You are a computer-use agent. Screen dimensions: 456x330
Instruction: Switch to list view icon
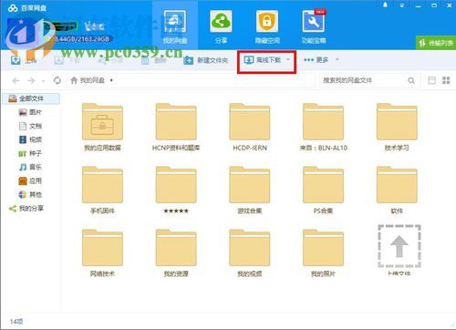(x=431, y=80)
